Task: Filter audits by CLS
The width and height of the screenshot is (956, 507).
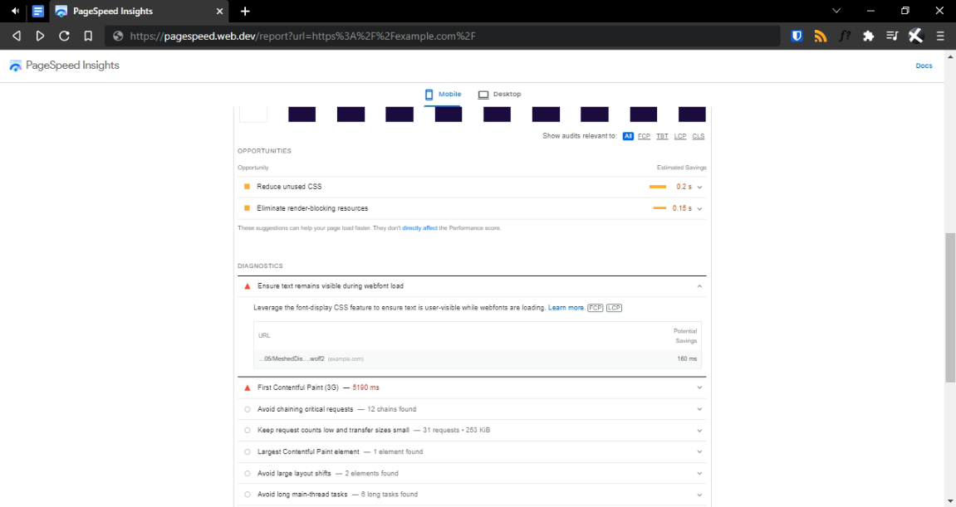Action: point(699,136)
